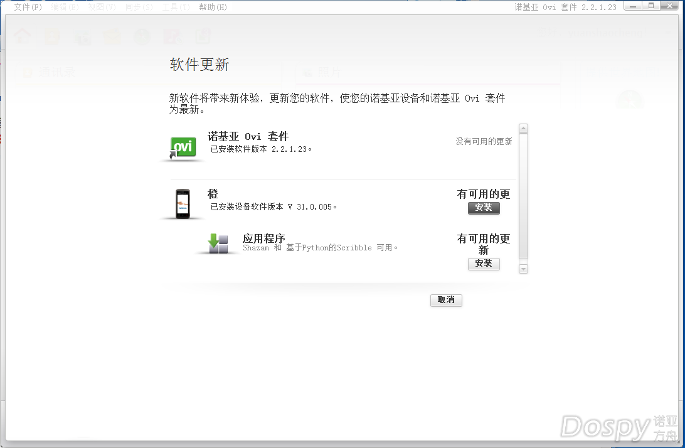The image size is (685, 448).
Task: Select the device name 橙
Action: click(x=213, y=194)
